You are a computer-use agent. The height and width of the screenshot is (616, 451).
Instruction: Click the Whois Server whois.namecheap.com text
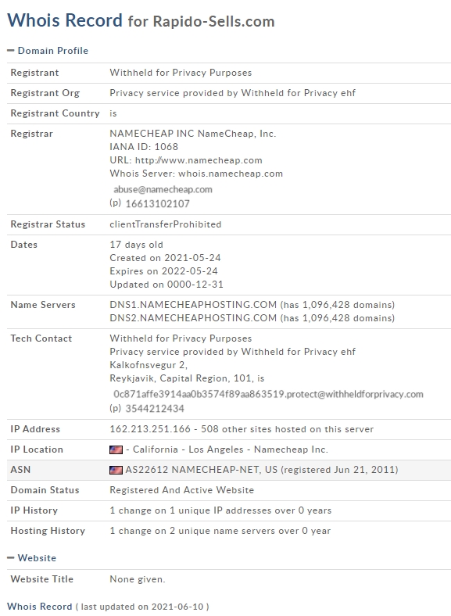[231, 174]
